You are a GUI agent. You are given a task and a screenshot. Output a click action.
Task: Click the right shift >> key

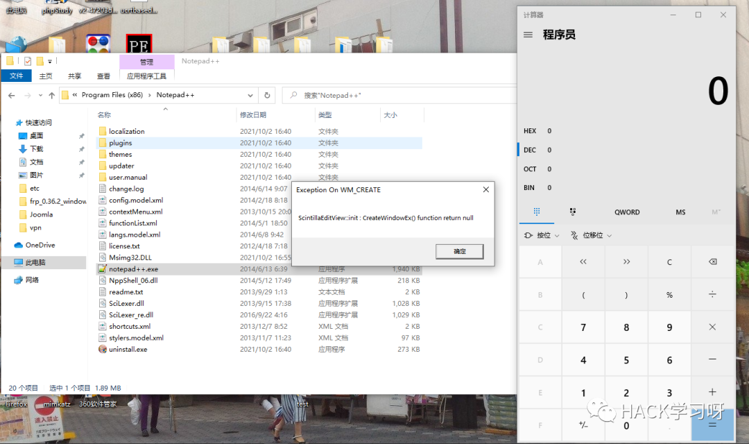pyautogui.click(x=626, y=262)
